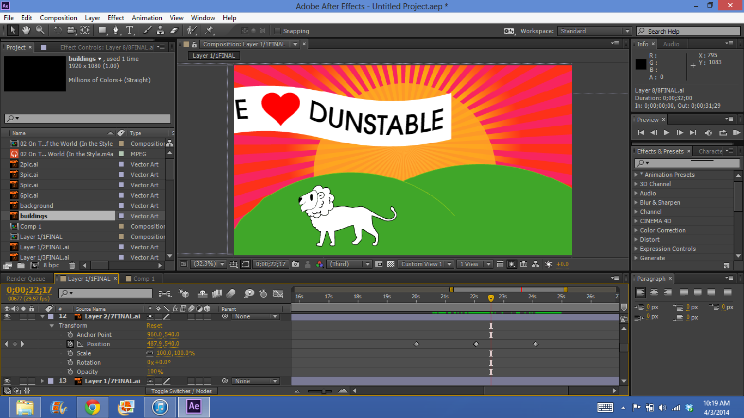Image resolution: width=744 pixels, height=418 pixels.
Task: Open the 1 View layout dropdown
Action: (475, 264)
